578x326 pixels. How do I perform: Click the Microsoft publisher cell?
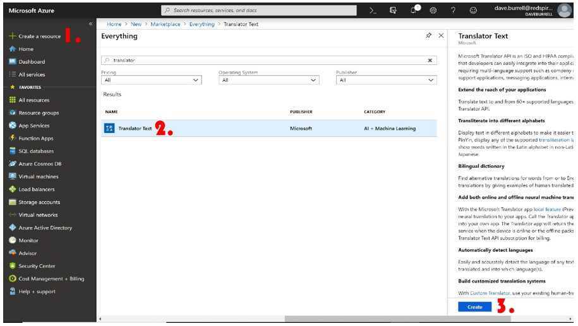tap(301, 129)
